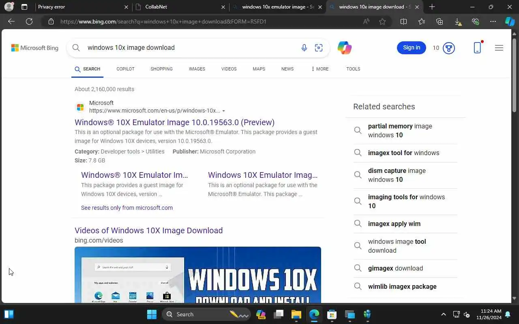Open Settings and more ellipsis menu
519x324 pixels.
[x=493, y=21]
